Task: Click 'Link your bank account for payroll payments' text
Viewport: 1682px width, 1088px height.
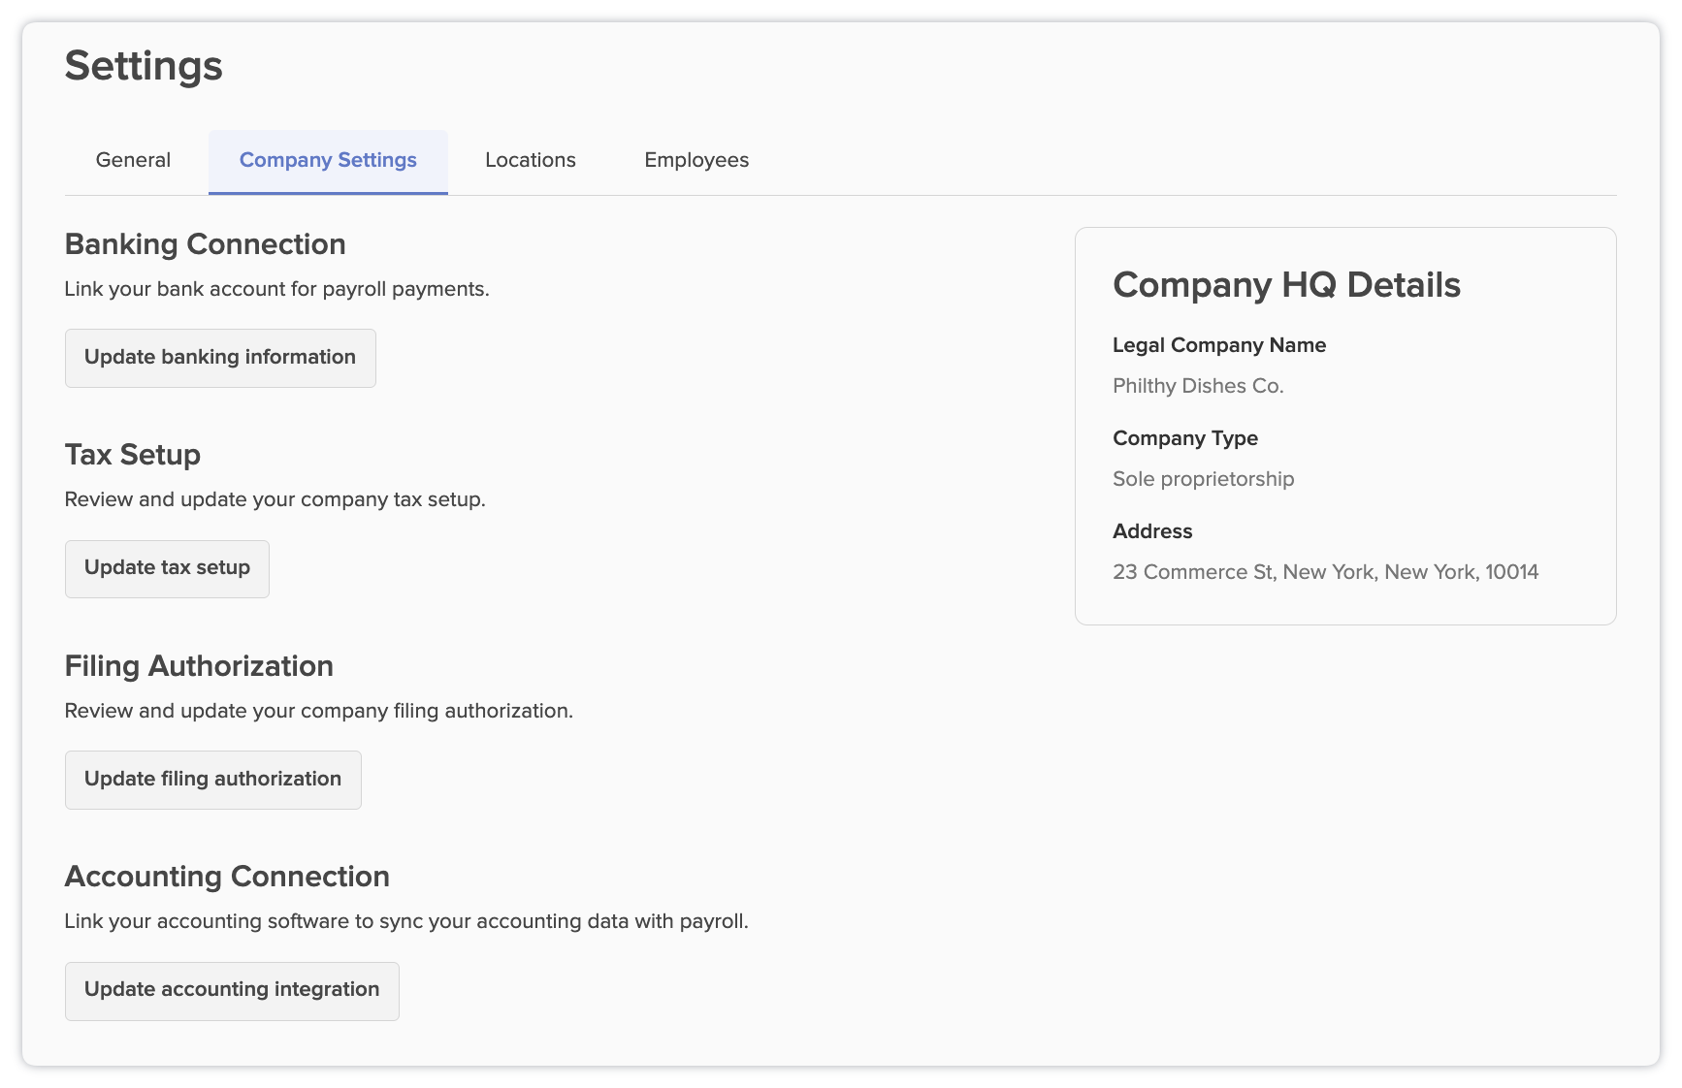Action: [x=276, y=289]
